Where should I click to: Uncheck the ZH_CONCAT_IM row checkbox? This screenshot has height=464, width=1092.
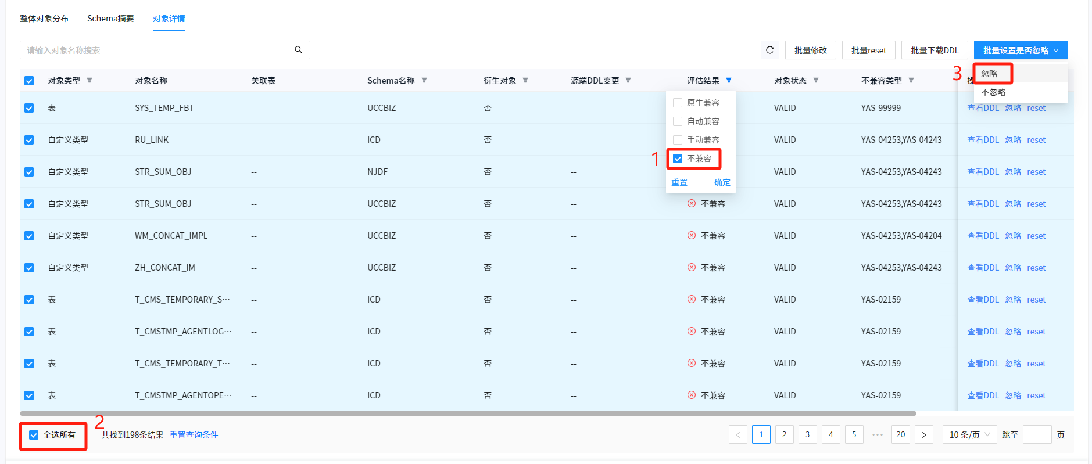pos(29,268)
